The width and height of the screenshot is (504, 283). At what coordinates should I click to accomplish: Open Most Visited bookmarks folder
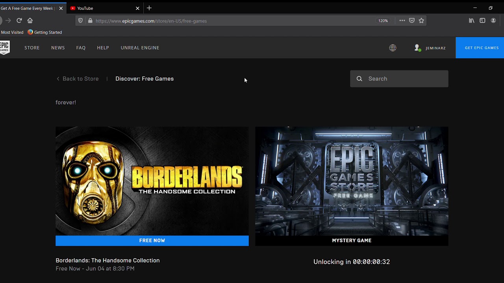click(x=12, y=32)
